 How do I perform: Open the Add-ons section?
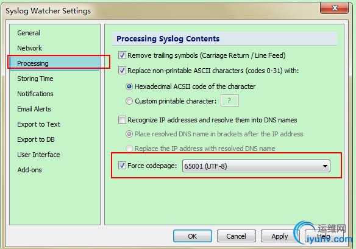click(x=29, y=170)
